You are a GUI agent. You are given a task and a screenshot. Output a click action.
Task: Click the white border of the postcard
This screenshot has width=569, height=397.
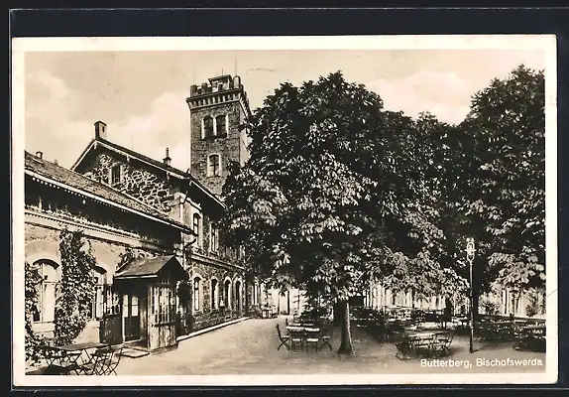click(284, 43)
